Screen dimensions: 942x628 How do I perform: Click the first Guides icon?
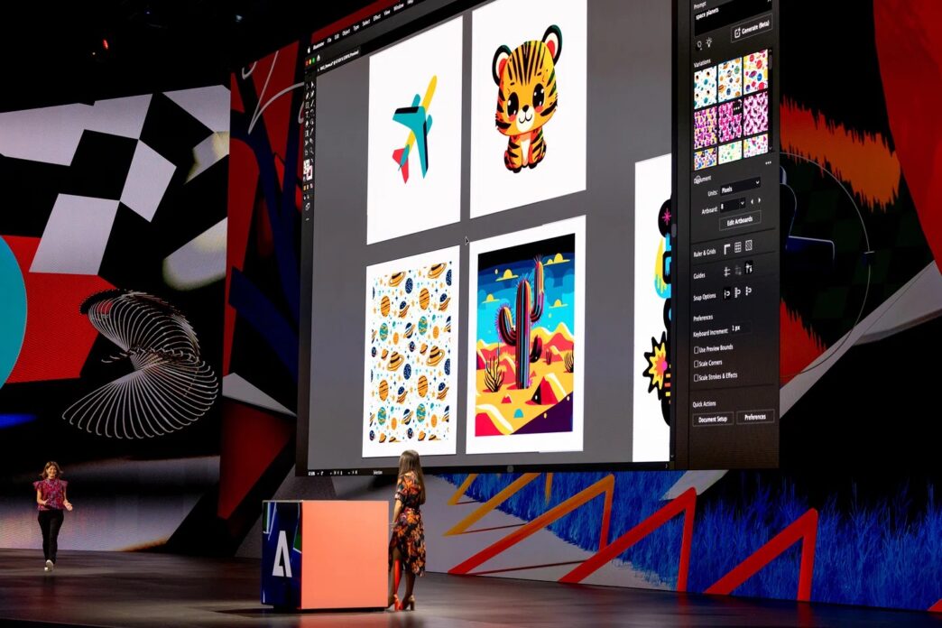(x=726, y=271)
